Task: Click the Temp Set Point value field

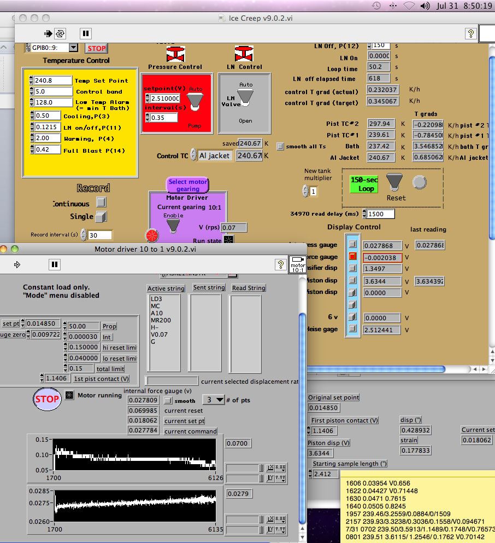Action: point(53,80)
